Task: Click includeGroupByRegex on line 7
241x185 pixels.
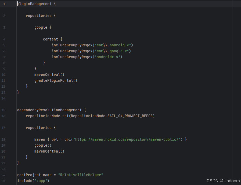Action: point(72,57)
